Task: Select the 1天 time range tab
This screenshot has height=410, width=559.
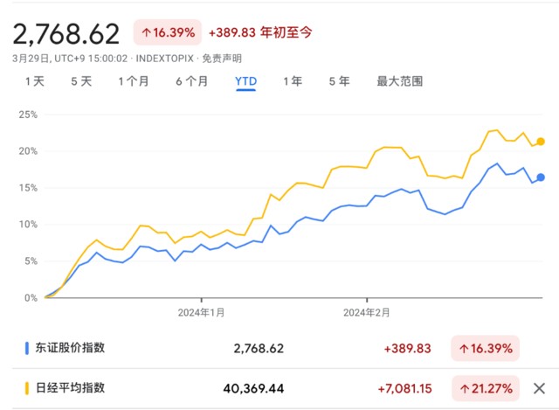Action: pos(35,81)
